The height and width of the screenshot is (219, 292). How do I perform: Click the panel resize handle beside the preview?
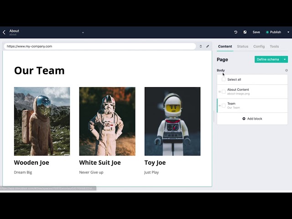click(214, 116)
